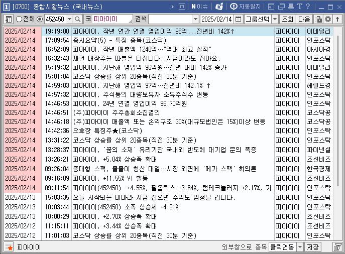Open headline '지난해 영업익 97억…전년비 142.1%'

pos(142,85)
